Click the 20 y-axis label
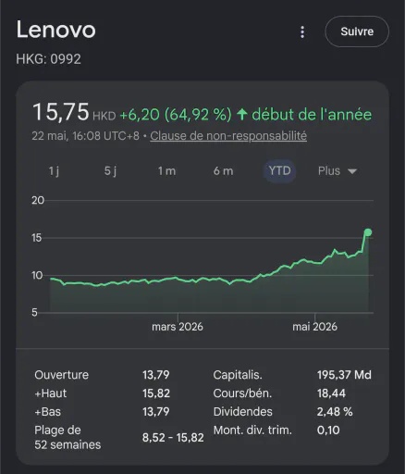This screenshot has height=474, width=405. point(38,201)
